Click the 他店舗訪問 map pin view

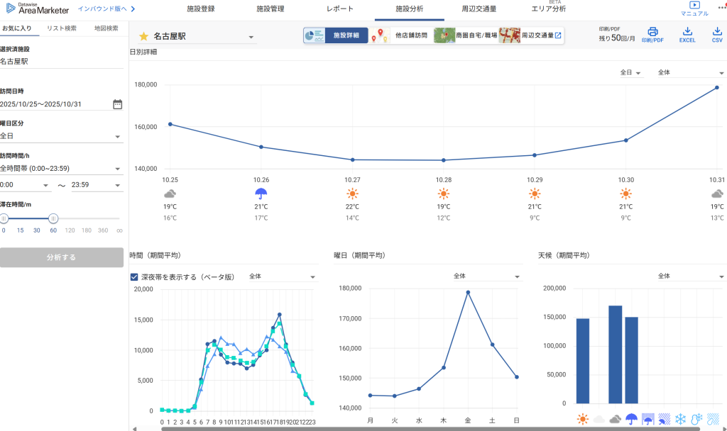[x=401, y=35]
